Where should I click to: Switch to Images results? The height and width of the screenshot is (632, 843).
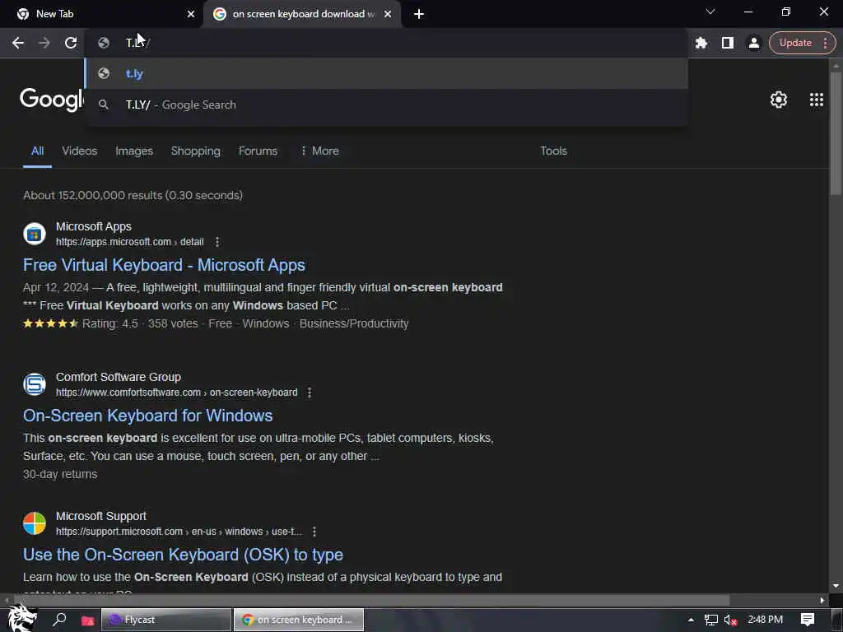tap(134, 151)
